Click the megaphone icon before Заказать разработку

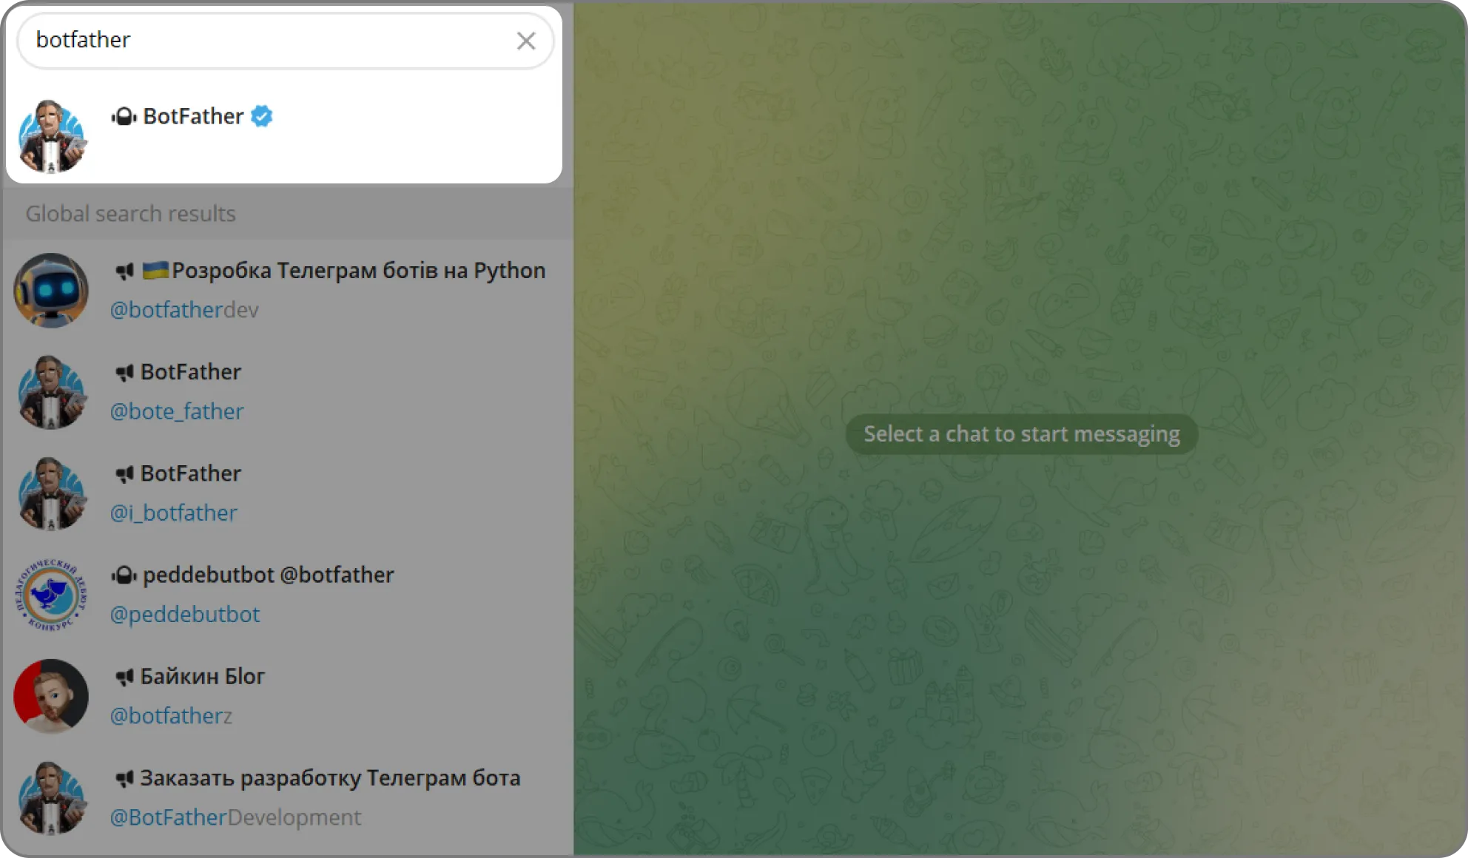click(x=124, y=779)
